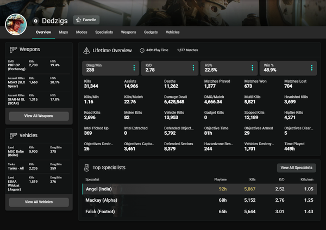Switch to the Maps tab
This screenshot has height=230, width=326.
(64, 32)
